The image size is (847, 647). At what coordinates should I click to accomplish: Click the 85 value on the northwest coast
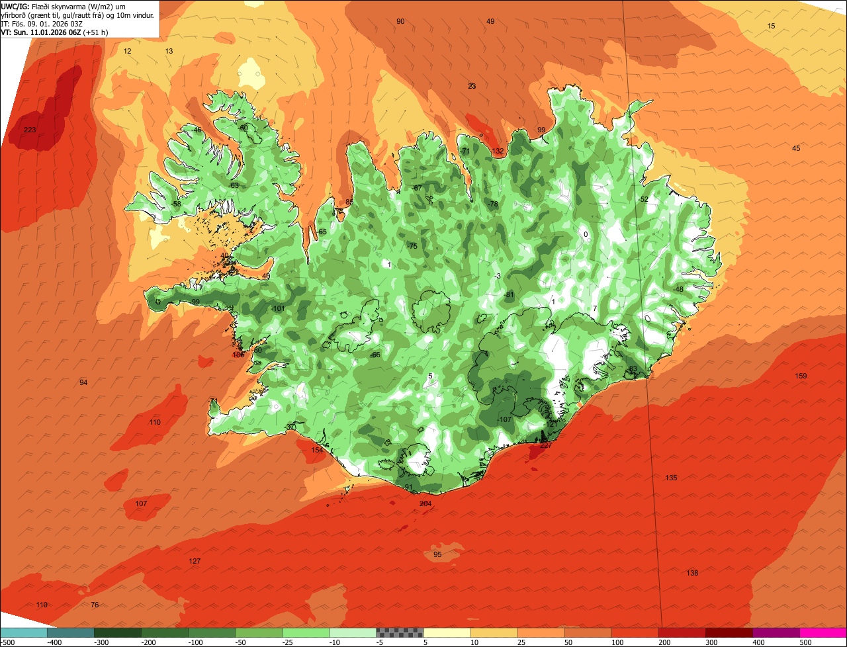tap(349, 202)
